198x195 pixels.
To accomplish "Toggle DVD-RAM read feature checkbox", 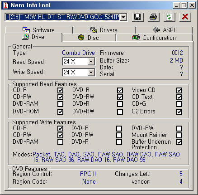I will (60, 104).
